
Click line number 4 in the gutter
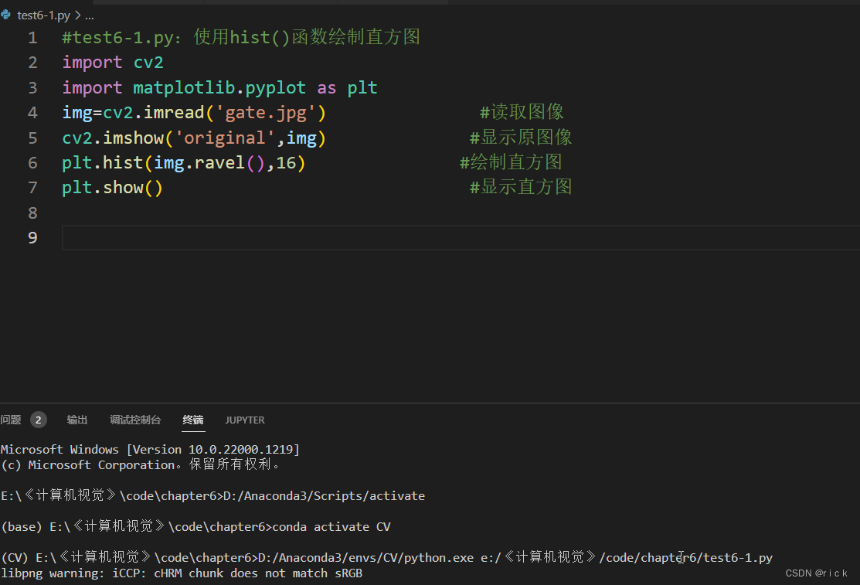pos(32,113)
